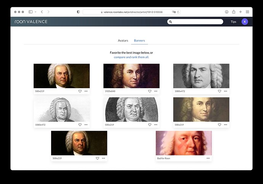The width and height of the screenshot is (263, 184).
Task: Open the oval engraving banner image
Action: 131,109
